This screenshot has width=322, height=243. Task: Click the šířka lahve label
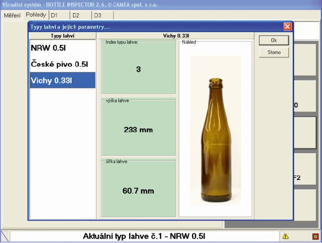point(116,162)
